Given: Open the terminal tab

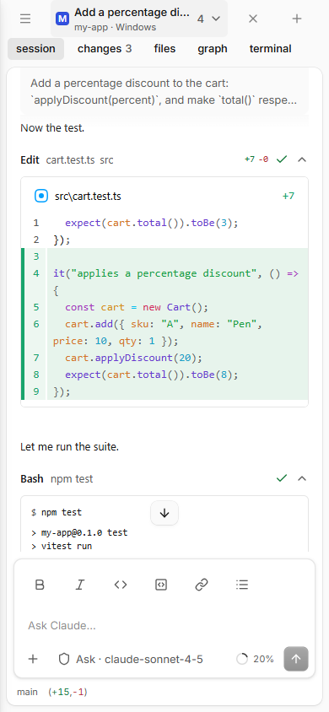Looking at the screenshot, I should click(x=271, y=49).
